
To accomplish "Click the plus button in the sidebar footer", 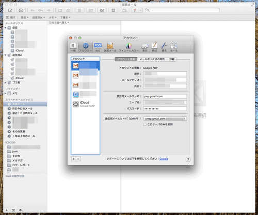I will (7, 210).
